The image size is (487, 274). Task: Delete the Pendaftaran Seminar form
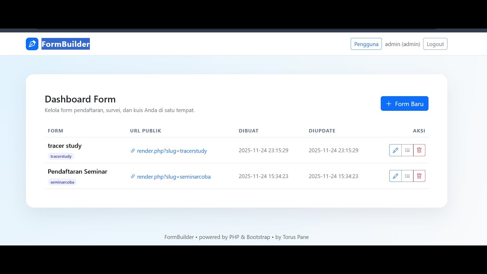click(x=419, y=176)
